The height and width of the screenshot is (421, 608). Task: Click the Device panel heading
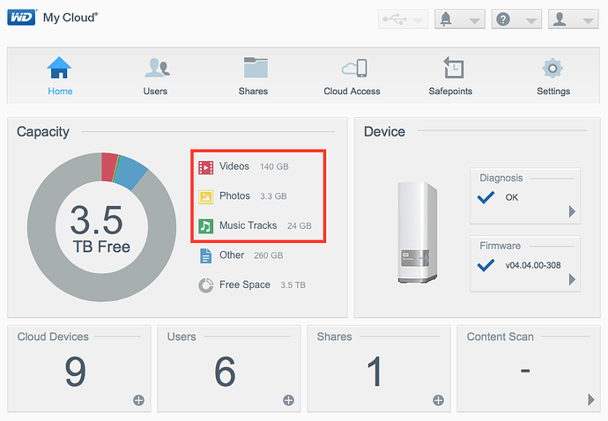pyautogui.click(x=384, y=131)
